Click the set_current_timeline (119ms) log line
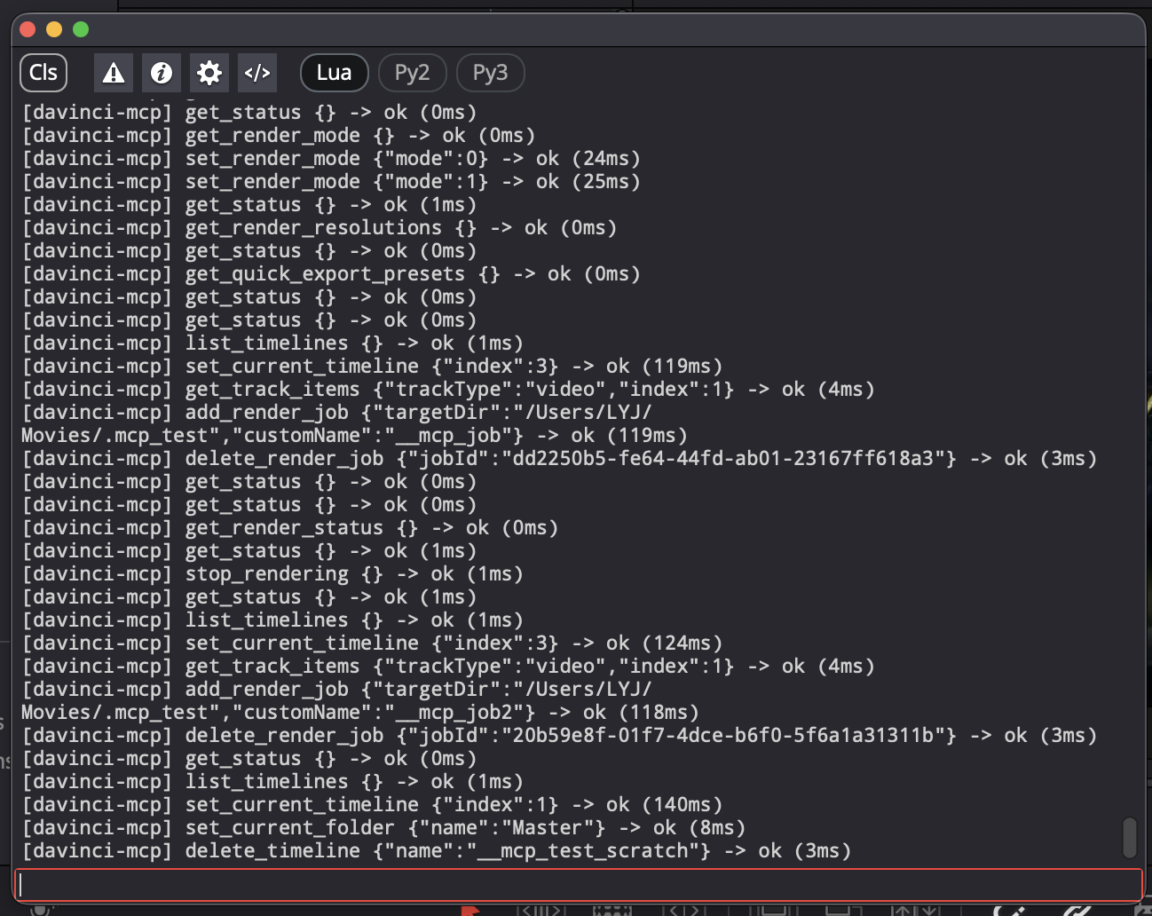Image resolution: width=1152 pixels, height=916 pixels. tap(372, 367)
